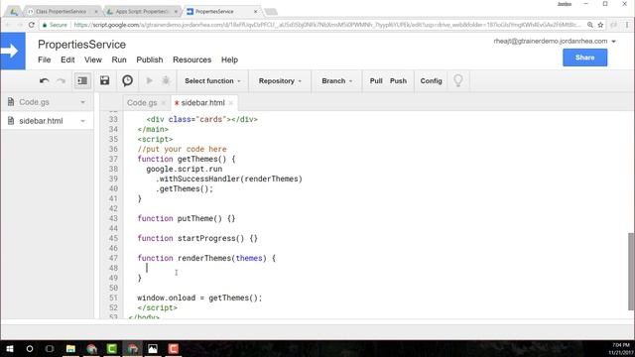The image size is (635, 357).
Task: Open the account dropdown next to the email
Action: click(x=614, y=42)
